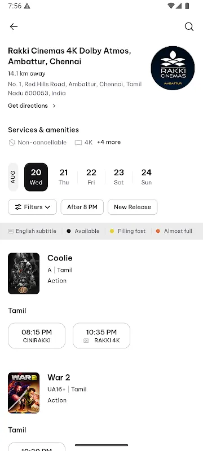Tap the Rakki Cinemas logo

173,68
